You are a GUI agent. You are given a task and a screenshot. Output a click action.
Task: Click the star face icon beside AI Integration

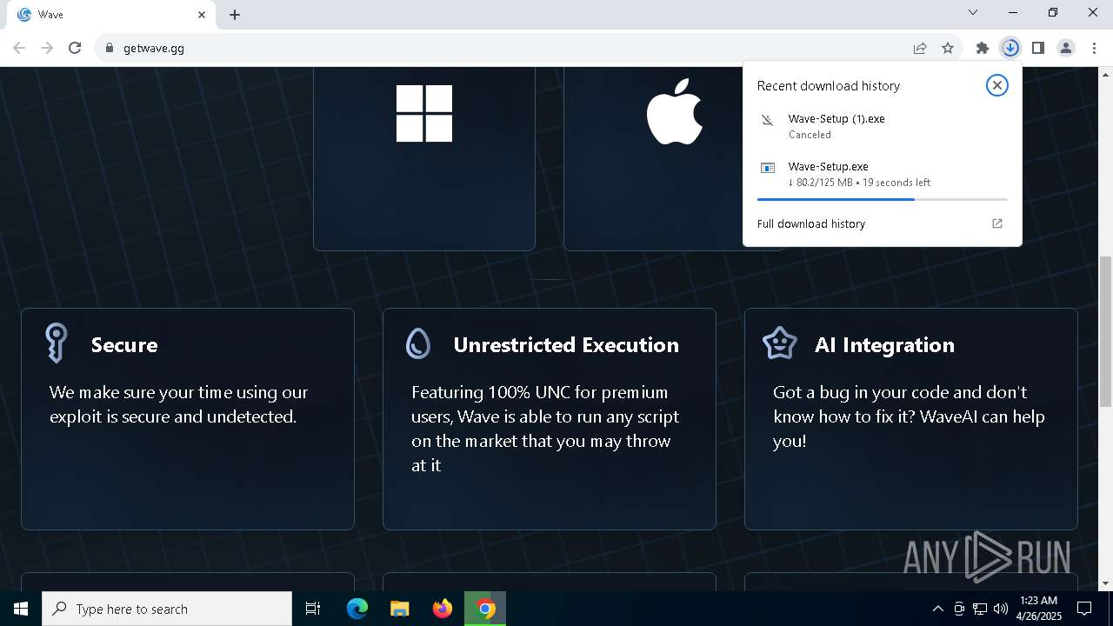(x=780, y=343)
